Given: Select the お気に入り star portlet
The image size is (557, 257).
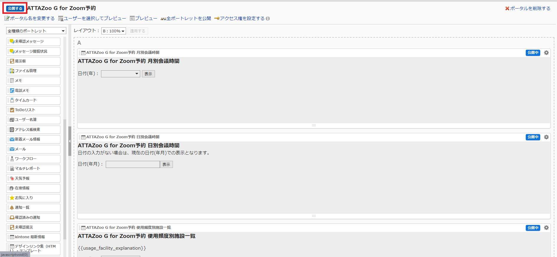Looking at the screenshot, I should coord(12,198).
